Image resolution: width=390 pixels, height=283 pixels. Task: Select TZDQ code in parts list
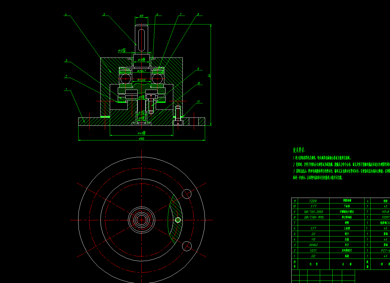[x=313, y=201]
